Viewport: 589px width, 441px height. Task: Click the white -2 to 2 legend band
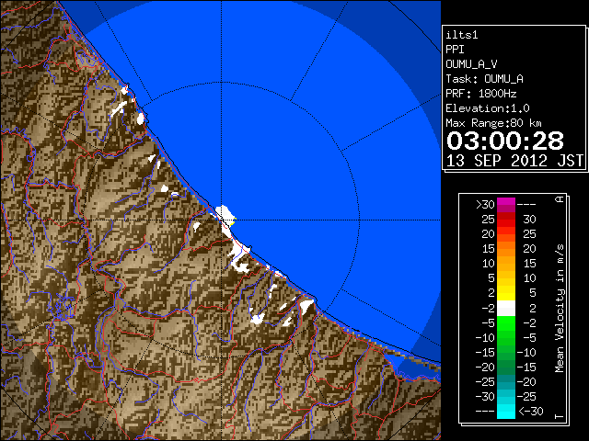(x=506, y=309)
